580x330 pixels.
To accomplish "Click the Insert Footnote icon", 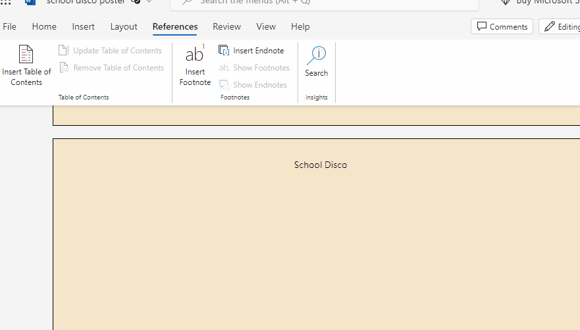I will pos(195,54).
